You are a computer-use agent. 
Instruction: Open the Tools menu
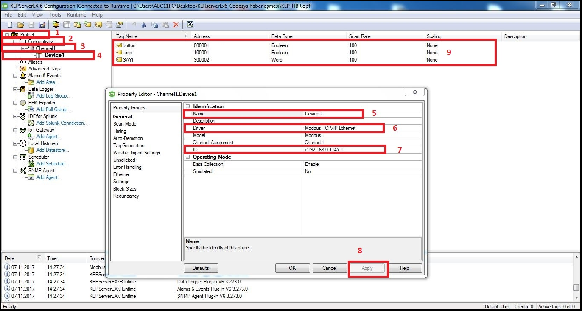[x=55, y=15]
